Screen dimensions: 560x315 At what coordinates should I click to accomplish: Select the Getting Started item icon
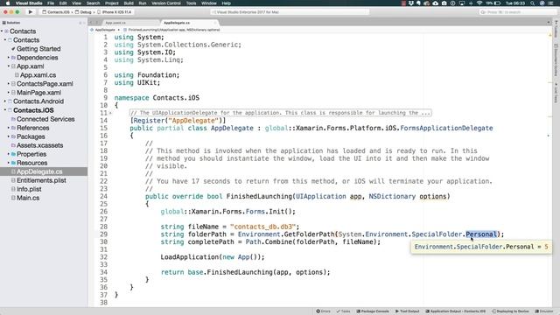[x=13, y=49]
